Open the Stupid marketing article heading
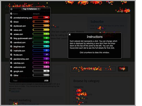The image size is (142, 106). pyautogui.click(x=20, y=100)
